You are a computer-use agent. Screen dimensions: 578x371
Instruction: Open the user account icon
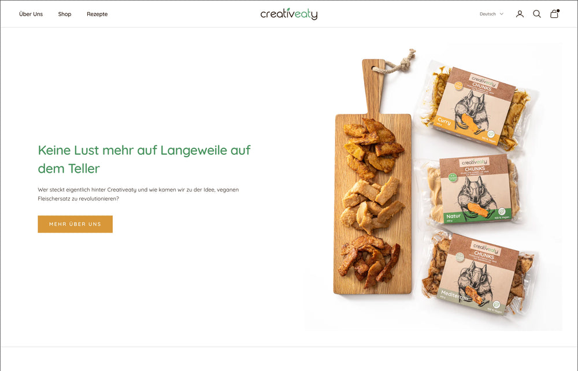[x=520, y=14]
